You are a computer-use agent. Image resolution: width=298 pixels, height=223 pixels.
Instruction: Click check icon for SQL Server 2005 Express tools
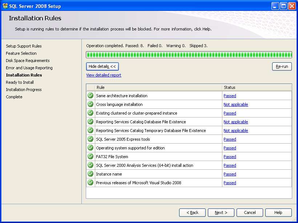tap(90, 139)
